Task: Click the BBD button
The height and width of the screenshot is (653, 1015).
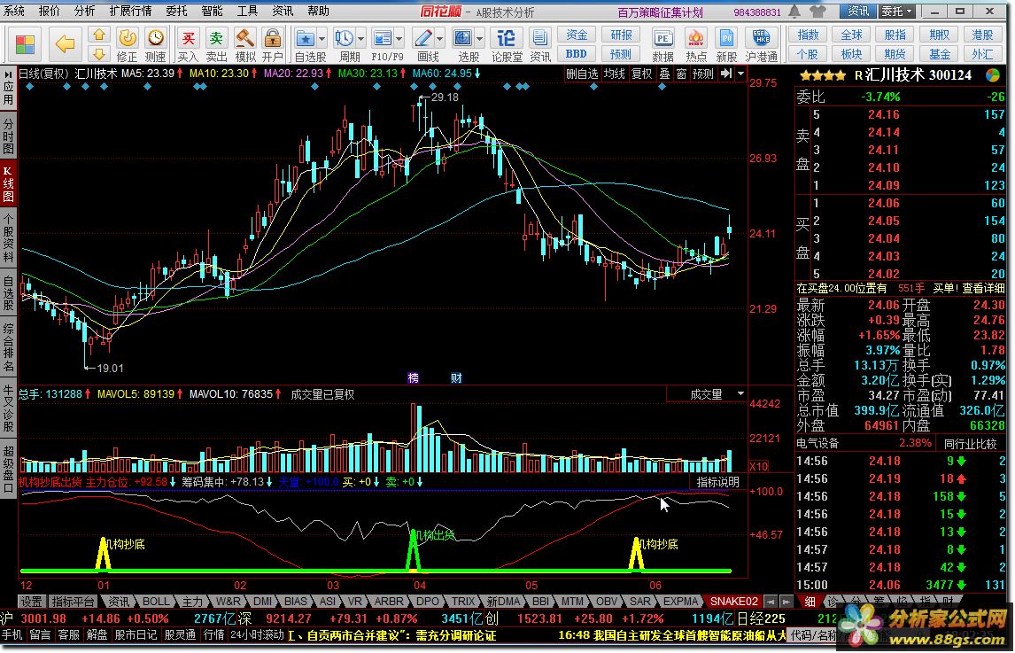Action: (576, 54)
